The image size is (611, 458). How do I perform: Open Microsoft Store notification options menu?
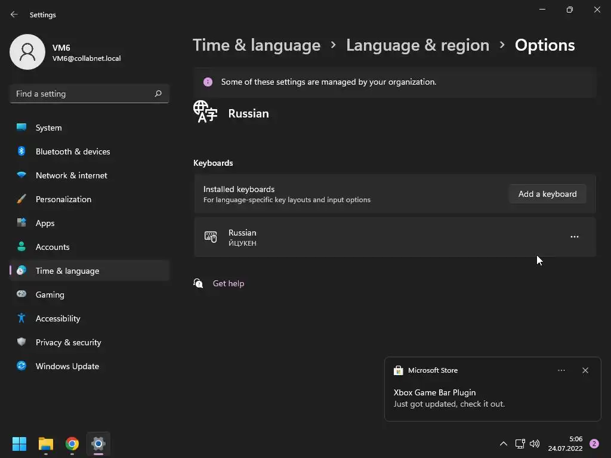point(561,370)
